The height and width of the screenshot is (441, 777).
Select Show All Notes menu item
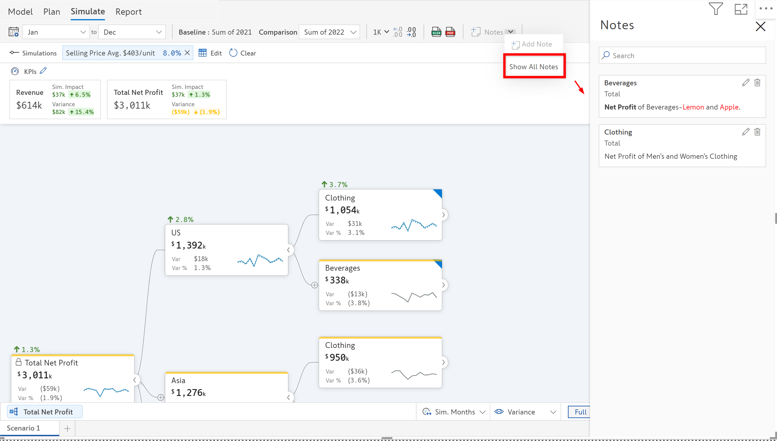tap(534, 67)
